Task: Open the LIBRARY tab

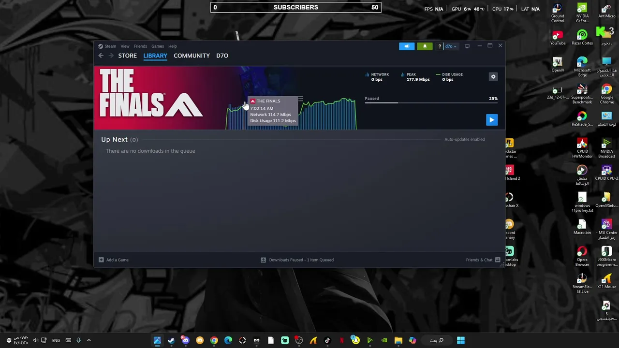Action: click(x=155, y=56)
